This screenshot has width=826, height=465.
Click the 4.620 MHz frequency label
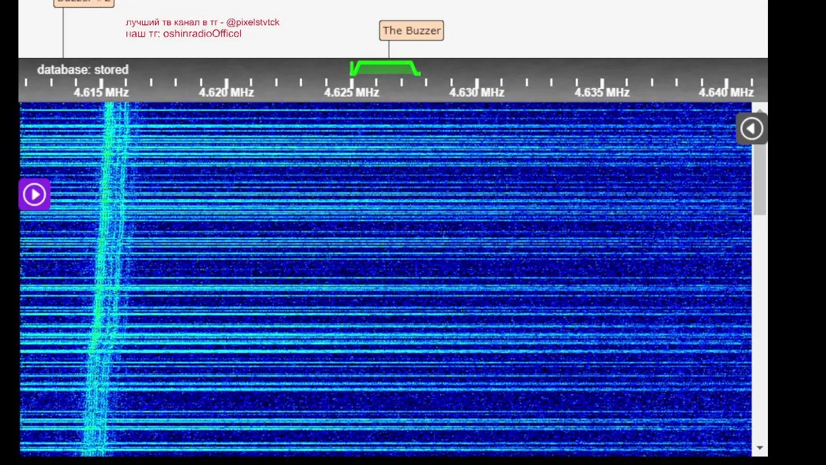click(227, 92)
